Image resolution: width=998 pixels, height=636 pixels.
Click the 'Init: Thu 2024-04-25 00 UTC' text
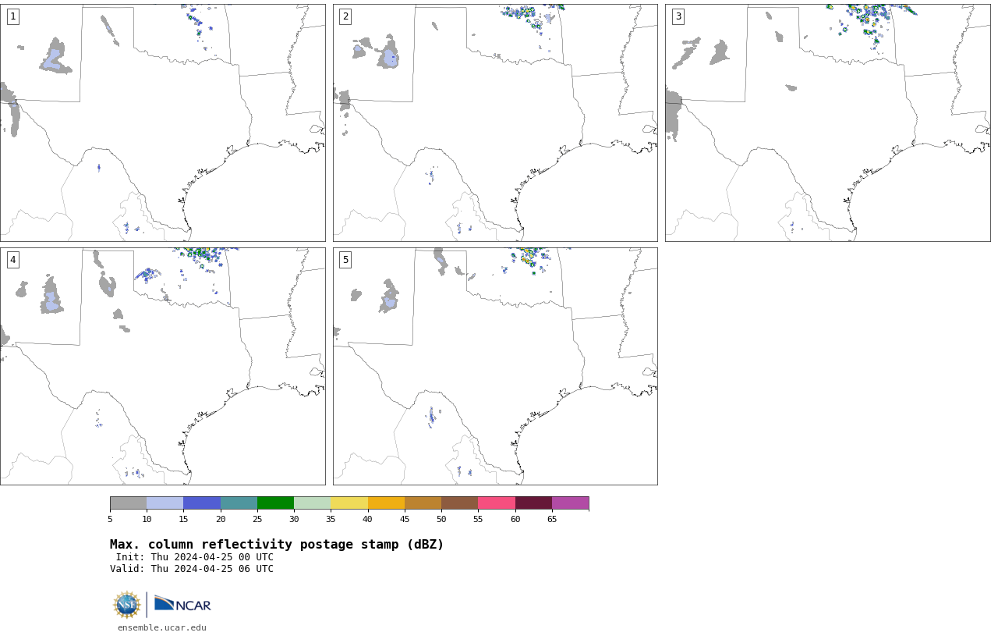pyautogui.click(x=195, y=557)
